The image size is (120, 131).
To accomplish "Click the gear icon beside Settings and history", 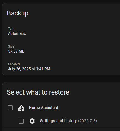I will pyautogui.click(x=32, y=121).
